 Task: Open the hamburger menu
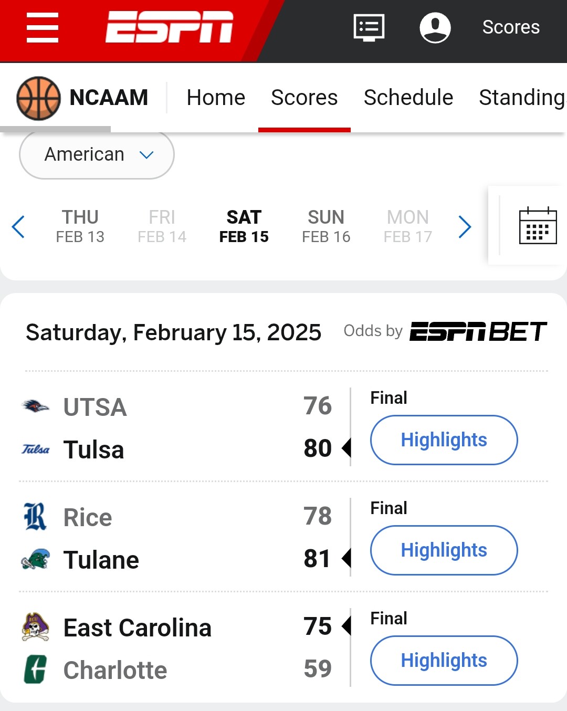pos(43,27)
